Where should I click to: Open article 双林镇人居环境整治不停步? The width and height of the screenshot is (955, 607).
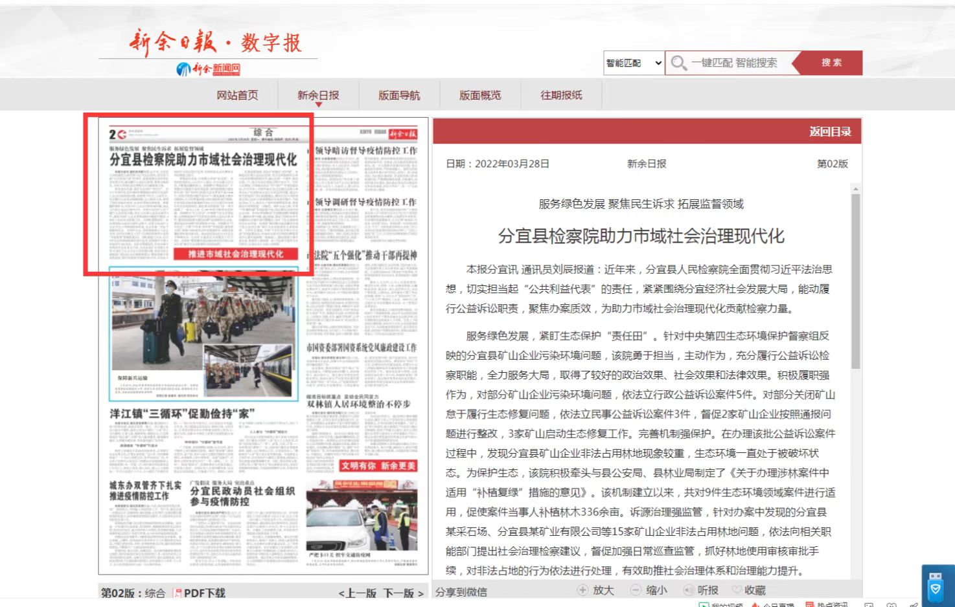(358, 404)
